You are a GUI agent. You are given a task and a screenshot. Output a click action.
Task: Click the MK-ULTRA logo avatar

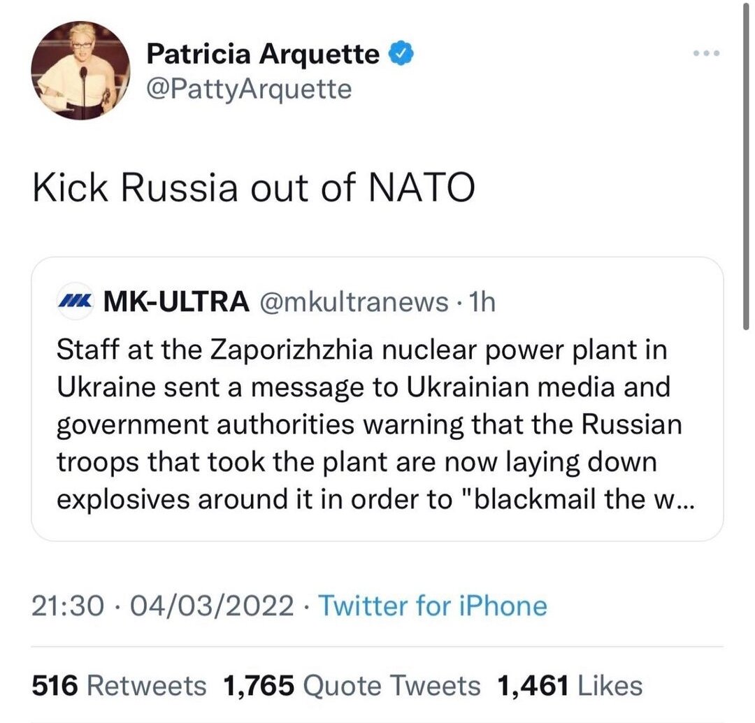point(74,301)
